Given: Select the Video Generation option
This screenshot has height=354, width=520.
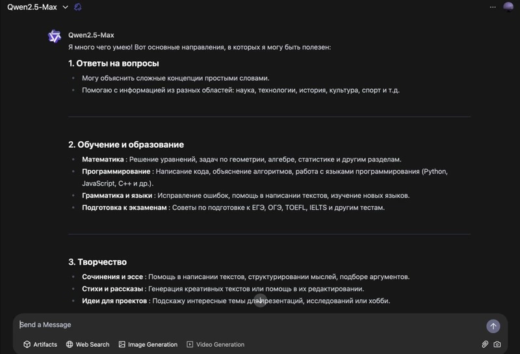Looking at the screenshot, I should coord(215,344).
